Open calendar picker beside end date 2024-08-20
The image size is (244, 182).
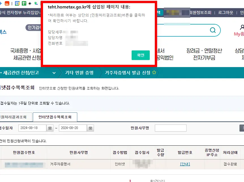pos(90,128)
